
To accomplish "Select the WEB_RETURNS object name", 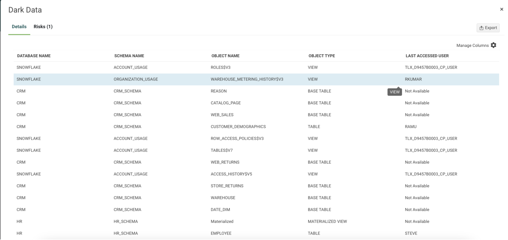I will coord(225,162).
